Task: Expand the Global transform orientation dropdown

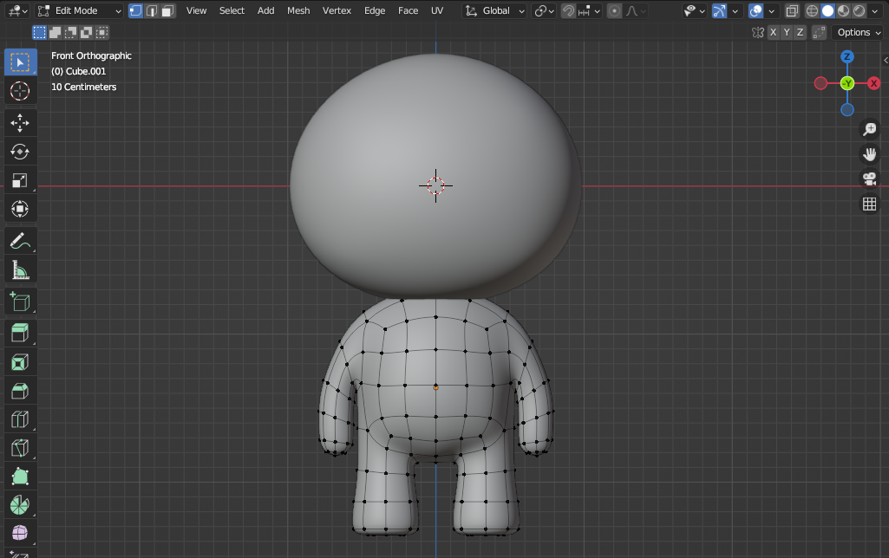Action: coord(495,11)
